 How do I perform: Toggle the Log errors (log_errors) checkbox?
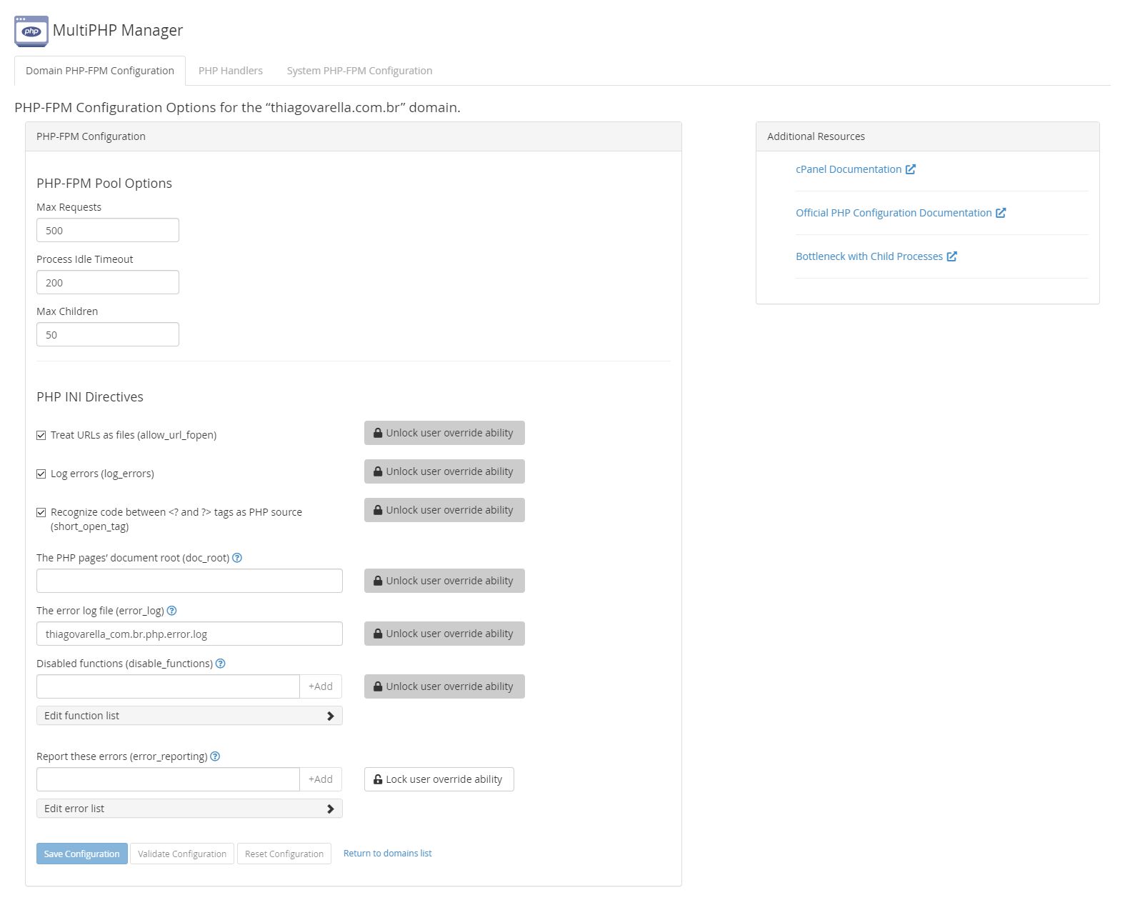point(41,474)
